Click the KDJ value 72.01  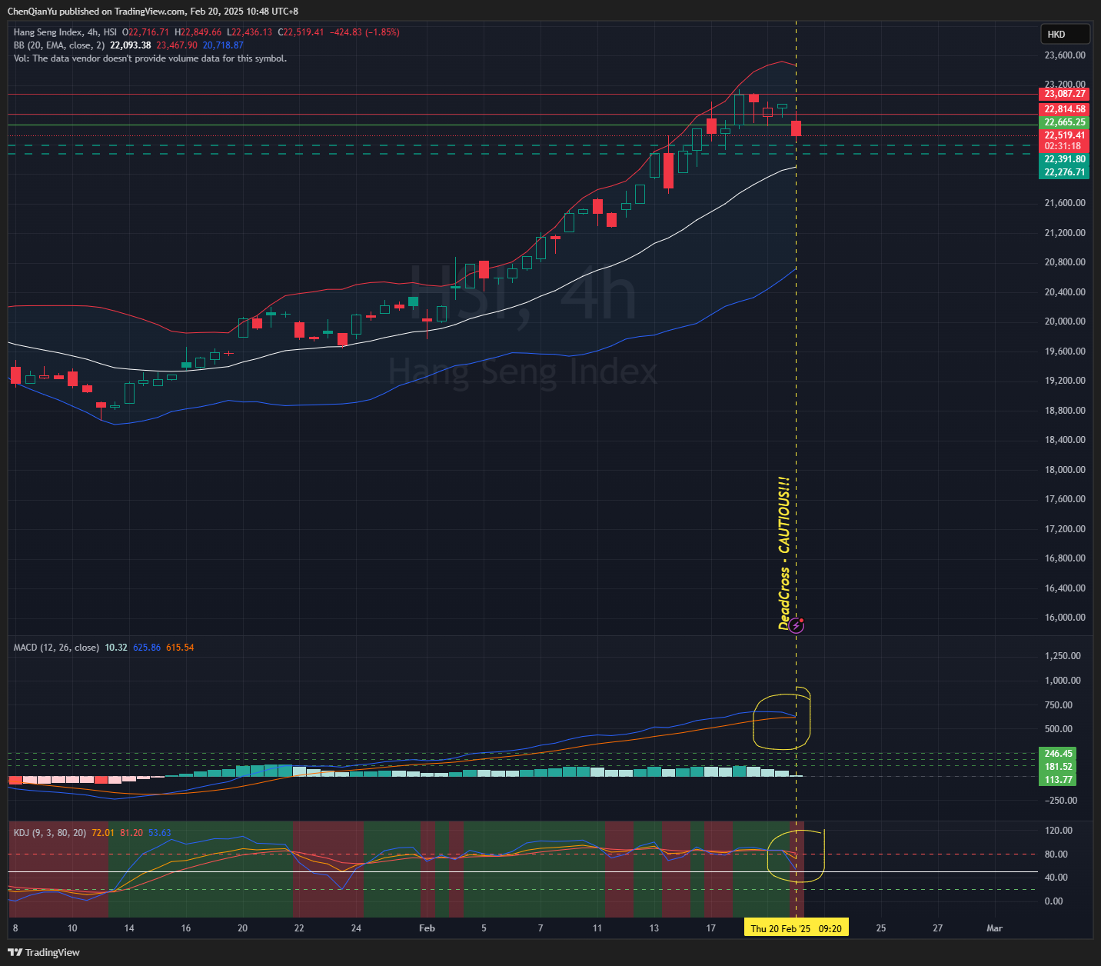point(103,833)
